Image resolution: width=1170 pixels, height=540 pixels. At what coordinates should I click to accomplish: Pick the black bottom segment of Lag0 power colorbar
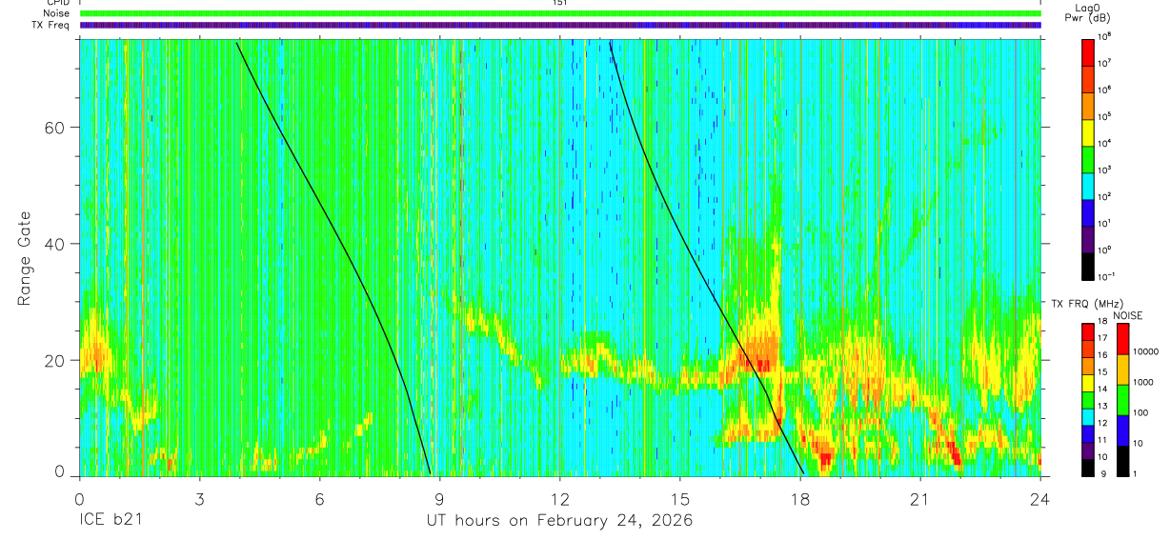(1089, 265)
